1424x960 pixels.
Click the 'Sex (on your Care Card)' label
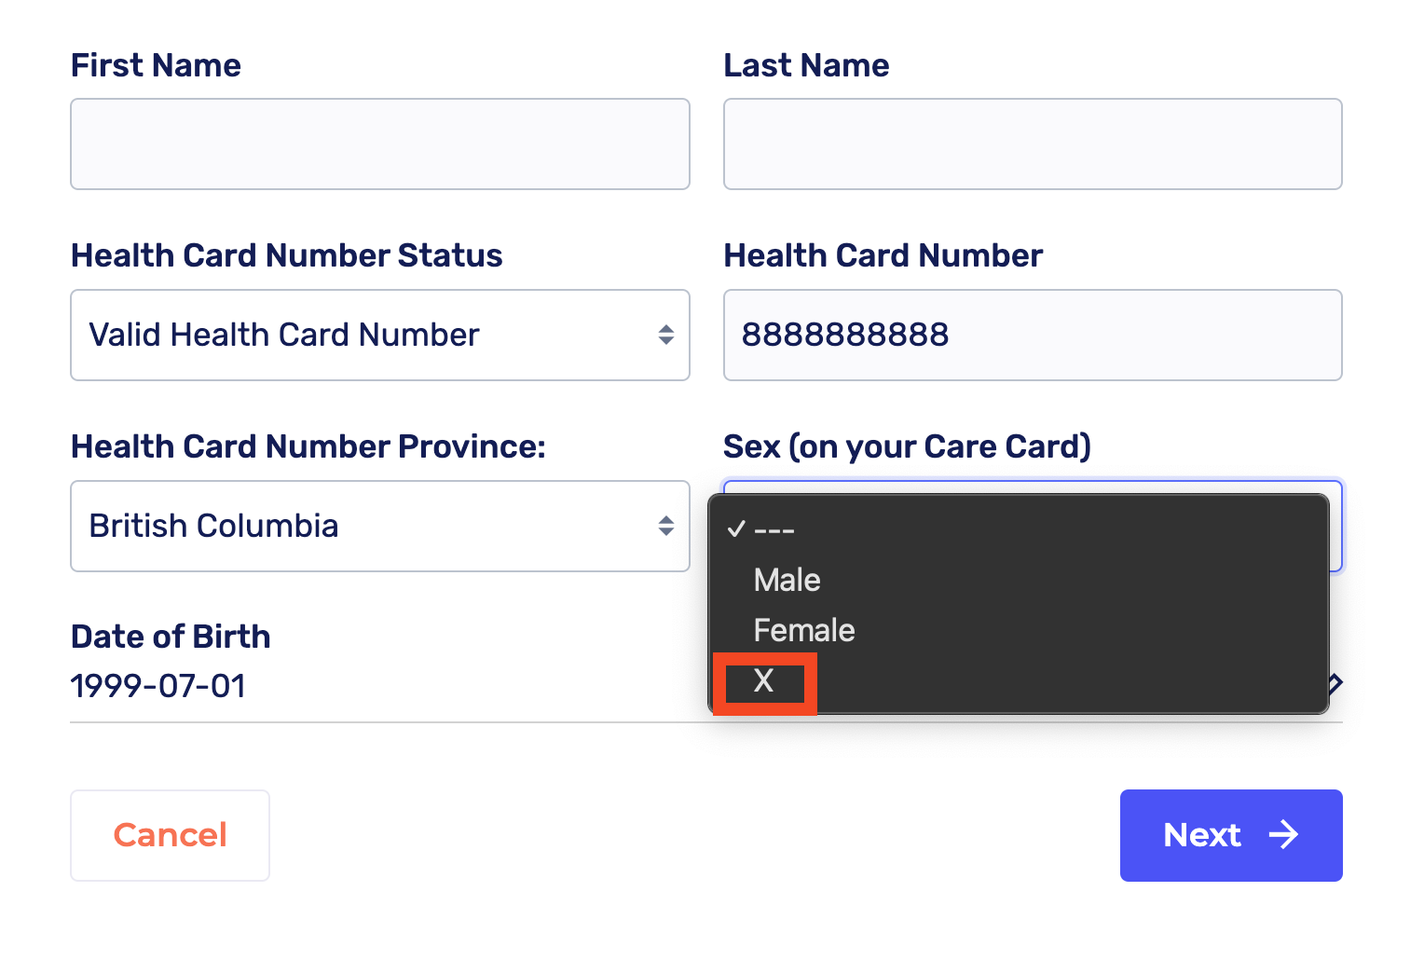tap(907, 446)
